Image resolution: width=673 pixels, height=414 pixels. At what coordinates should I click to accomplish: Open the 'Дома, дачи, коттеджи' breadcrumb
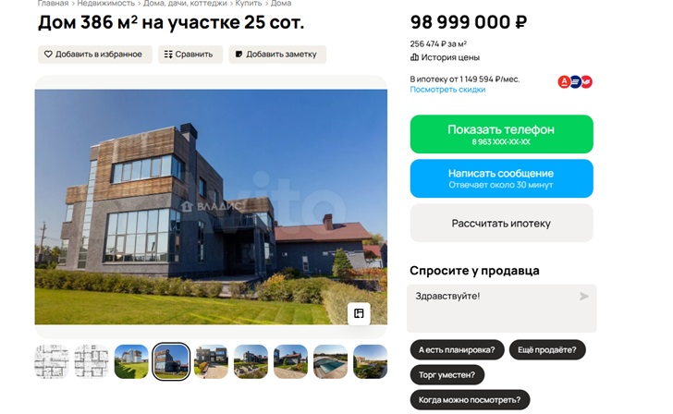point(185,4)
